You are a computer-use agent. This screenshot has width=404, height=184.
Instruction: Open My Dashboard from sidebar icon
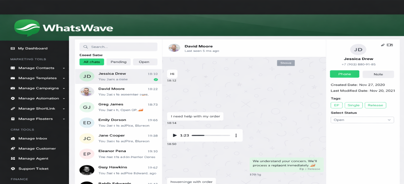(x=13, y=48)
